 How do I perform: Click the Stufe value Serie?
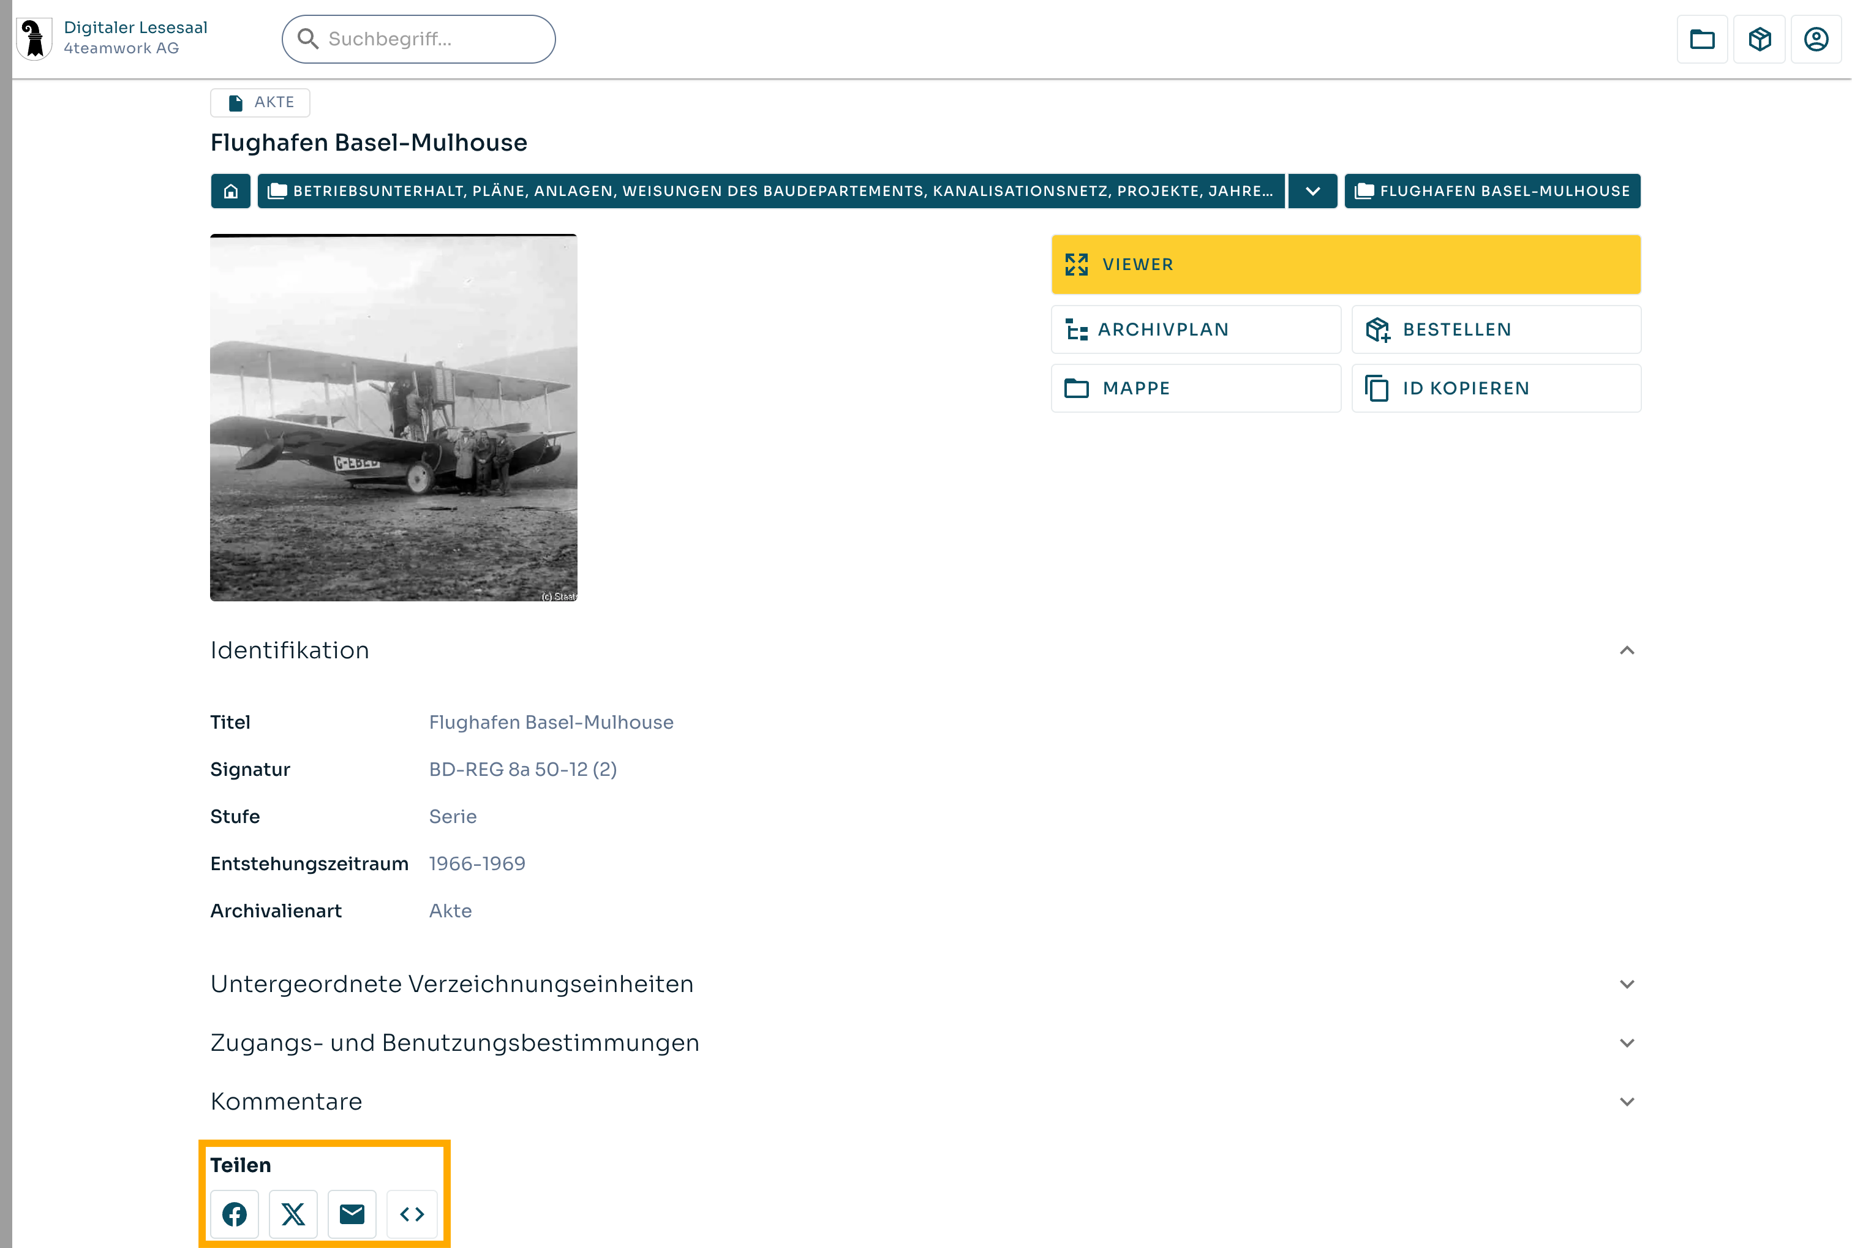pyautogui.click(x=453, y=817)
